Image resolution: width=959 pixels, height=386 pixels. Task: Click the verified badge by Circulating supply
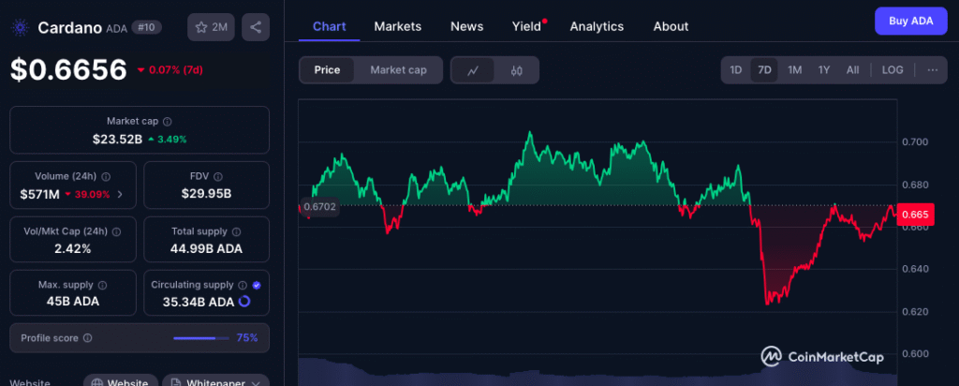(x=257, y=285)
